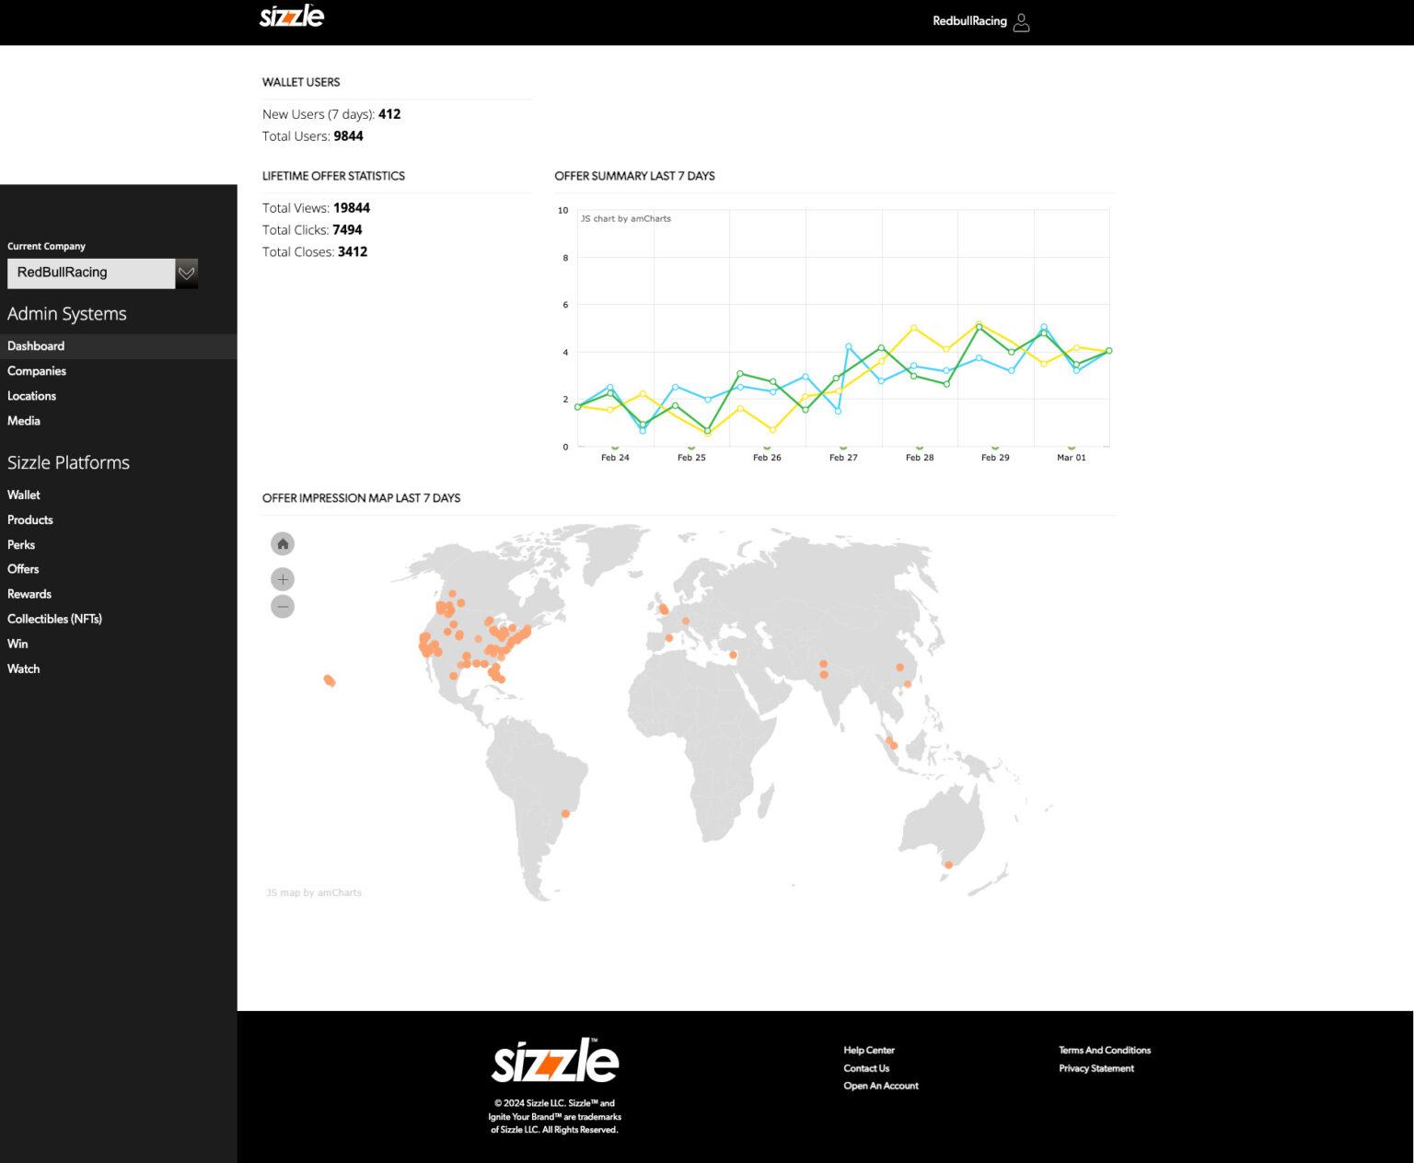Select the Dashboard menu item

[35, 345]
